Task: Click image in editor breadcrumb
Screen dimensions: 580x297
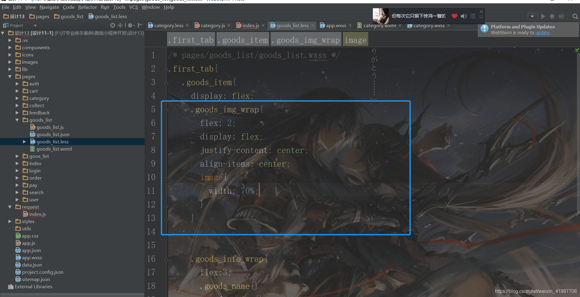Action: tap(355, 40)
